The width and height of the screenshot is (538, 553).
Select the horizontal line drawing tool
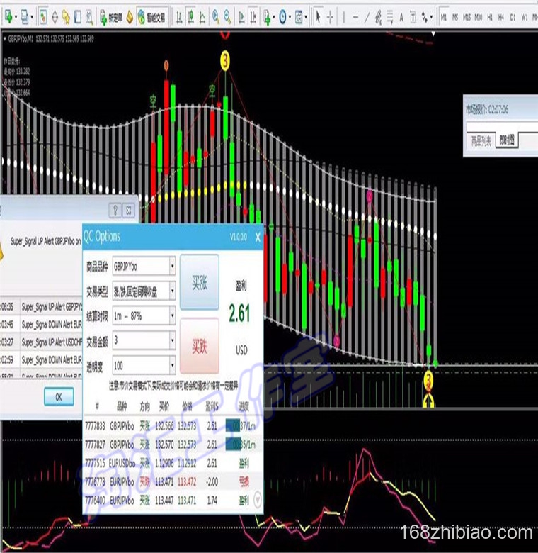coord(355,16)
